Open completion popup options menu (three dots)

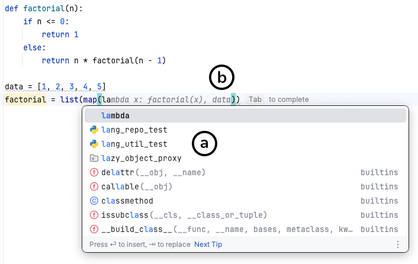tap(398, 244)
